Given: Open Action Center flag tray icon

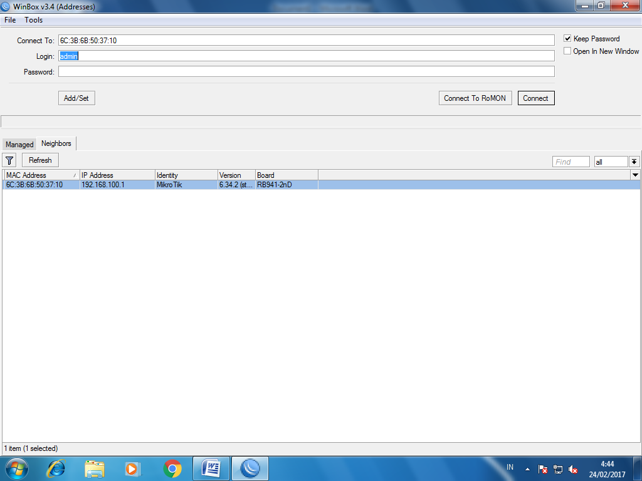Looking at the screenshot, I should (x=542, y=469).
